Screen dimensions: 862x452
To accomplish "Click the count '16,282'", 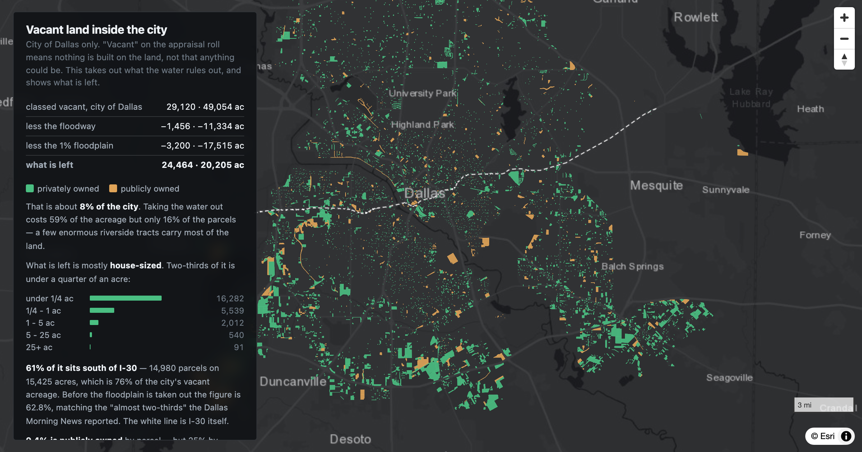I will click(x=230, y=298).
